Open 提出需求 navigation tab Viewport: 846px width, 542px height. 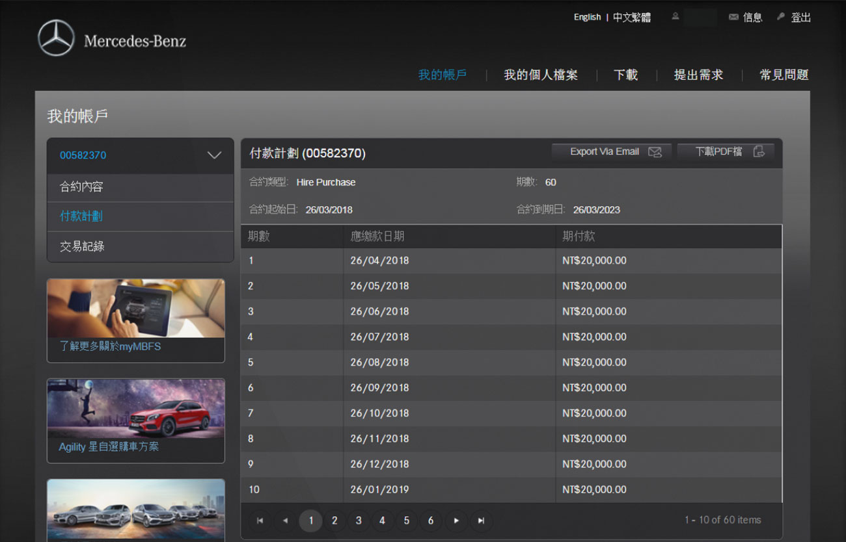[698, 75]
